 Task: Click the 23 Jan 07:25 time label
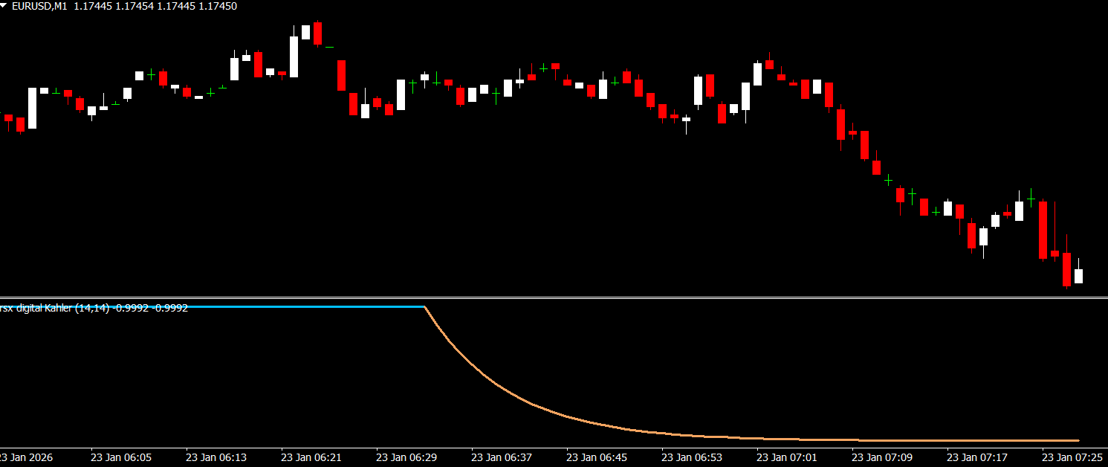[x=1072, y=457]
